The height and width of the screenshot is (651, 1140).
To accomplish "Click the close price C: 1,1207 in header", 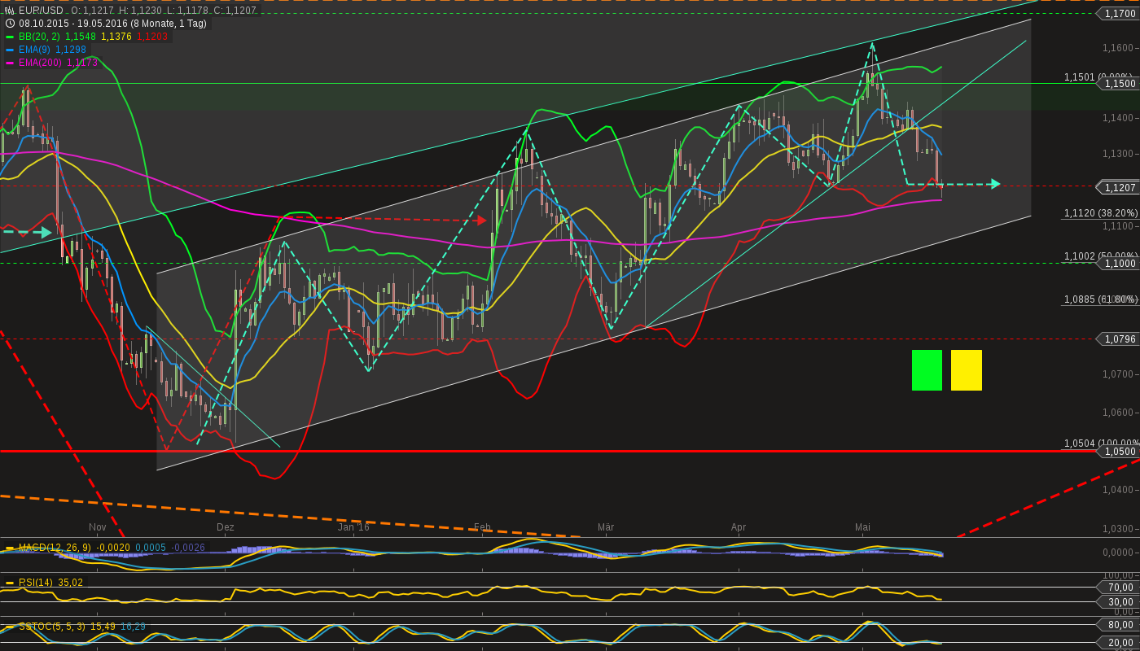I will 235,11.
